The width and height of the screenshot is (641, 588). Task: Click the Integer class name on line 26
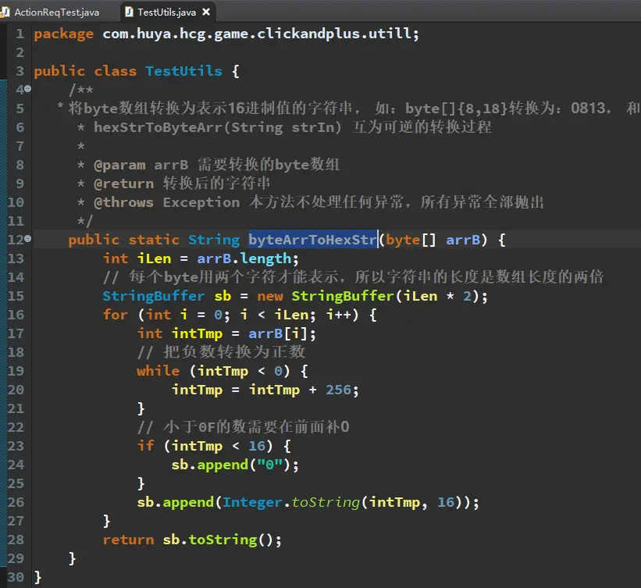(x=252, y=502)
